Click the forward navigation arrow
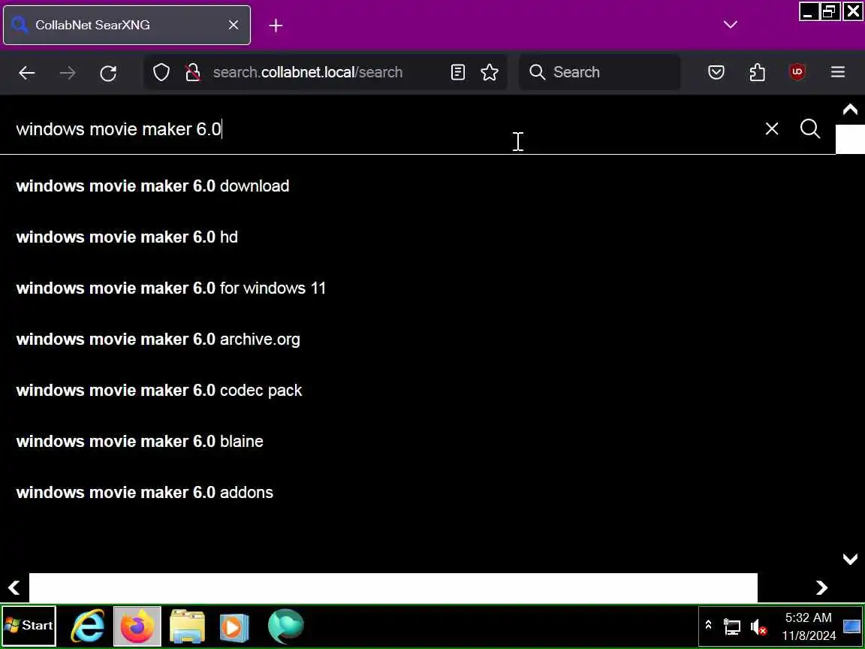Viewport: 865px width, 649px height. (68, 72)
